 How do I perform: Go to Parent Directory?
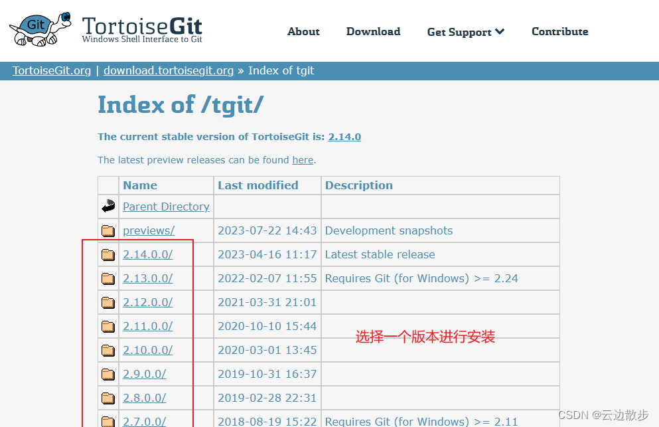point(166,207)
